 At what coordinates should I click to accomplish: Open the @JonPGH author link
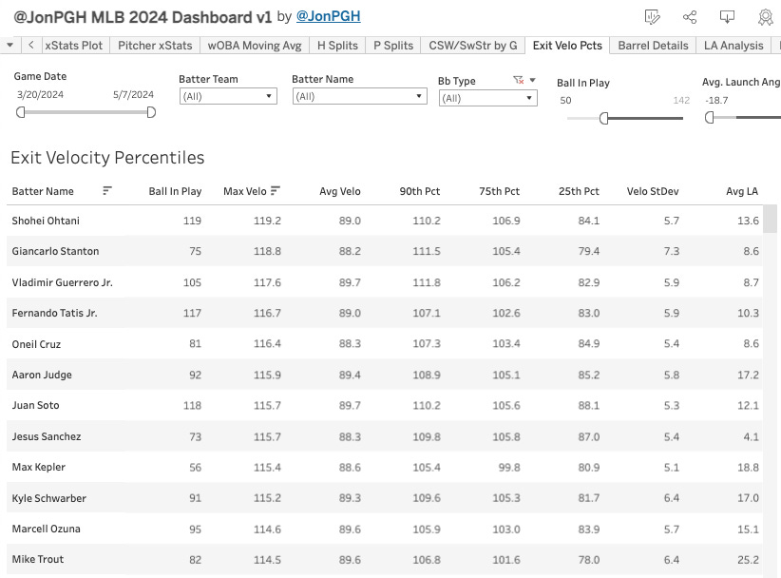point(328,16)
